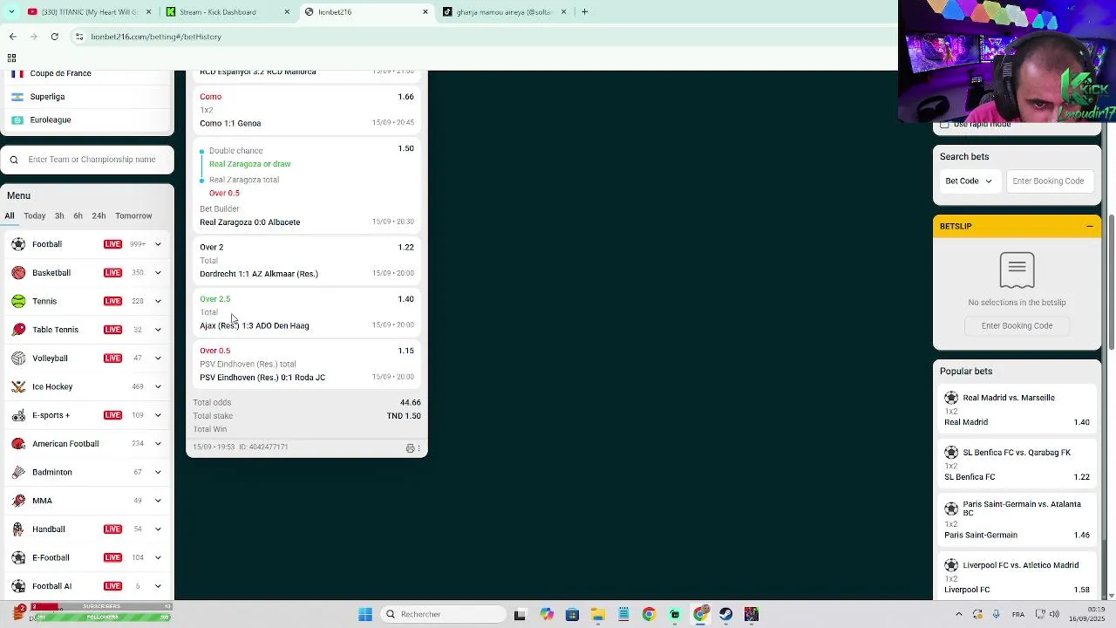Select the 3h filter tab
The width and height of the screenshot is (1116, 628).
point(59,215)
